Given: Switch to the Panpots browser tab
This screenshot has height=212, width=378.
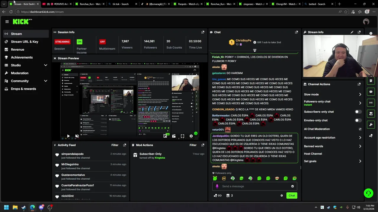Looking at the screenshot, I should [188, 4].
